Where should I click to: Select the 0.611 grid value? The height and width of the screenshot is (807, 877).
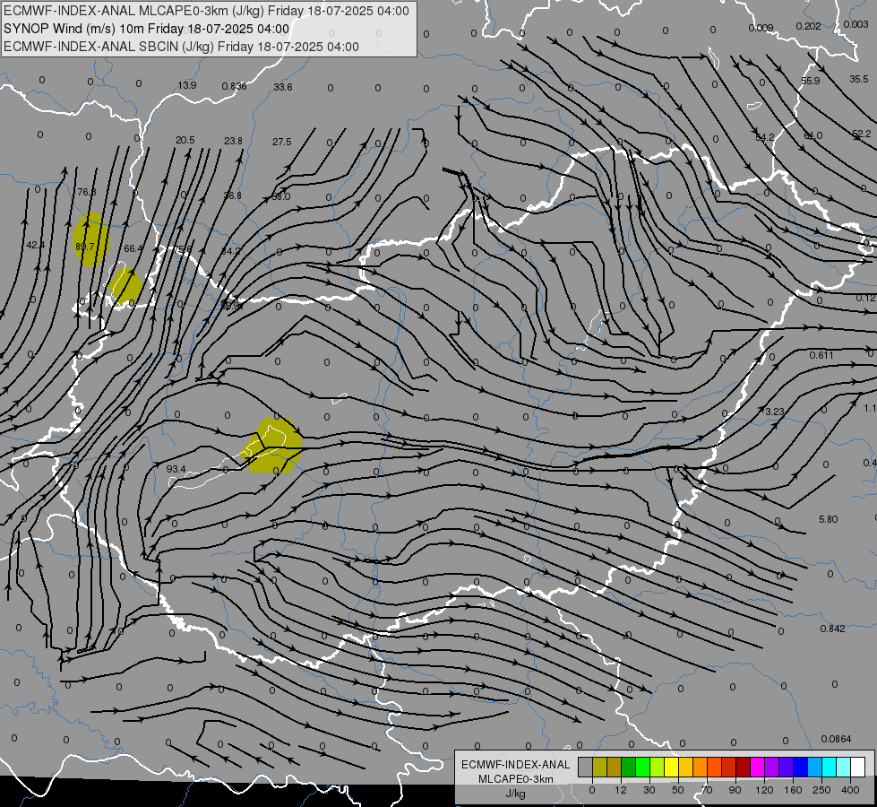tap(821, 355)
